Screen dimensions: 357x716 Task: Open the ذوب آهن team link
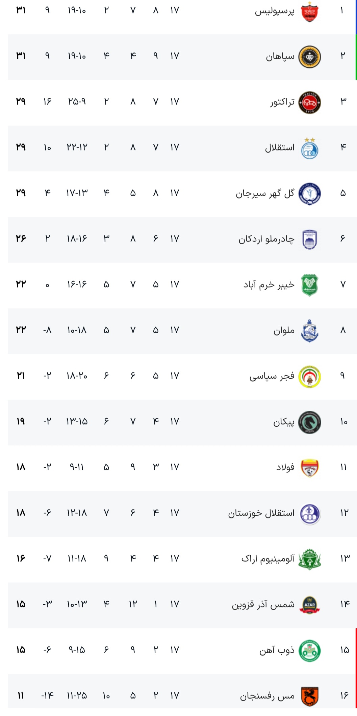pyautogui.click(x=277, y=650)
